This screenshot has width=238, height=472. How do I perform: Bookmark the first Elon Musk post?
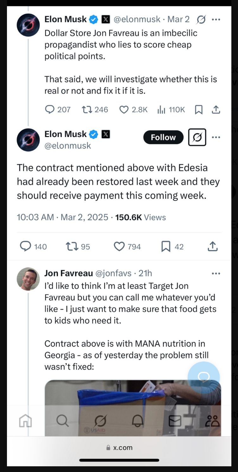[198, 110]
